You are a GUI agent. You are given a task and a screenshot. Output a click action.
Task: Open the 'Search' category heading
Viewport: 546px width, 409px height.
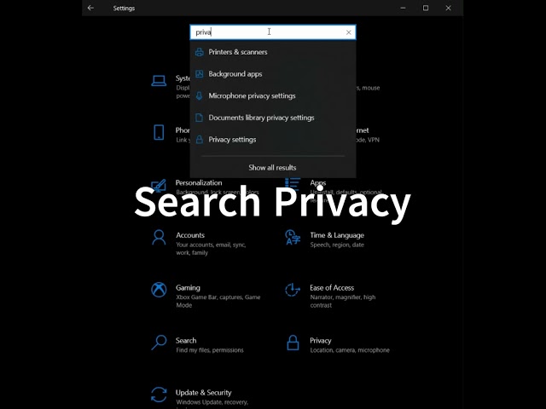pos(186,341)
